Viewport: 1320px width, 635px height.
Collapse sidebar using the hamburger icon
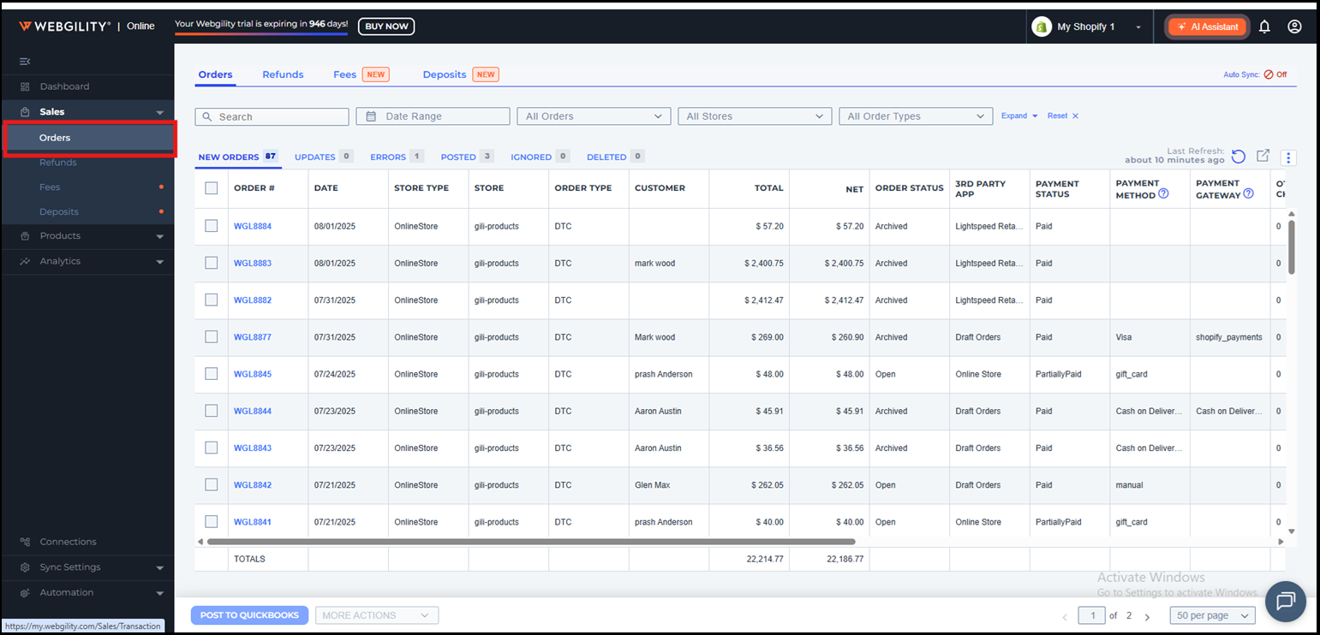click(x=25, y=61)
